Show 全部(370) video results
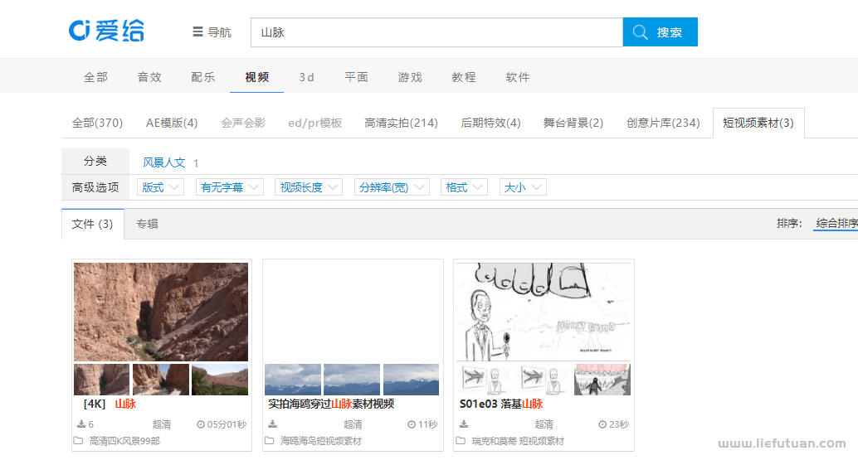 tap(97, 123)
